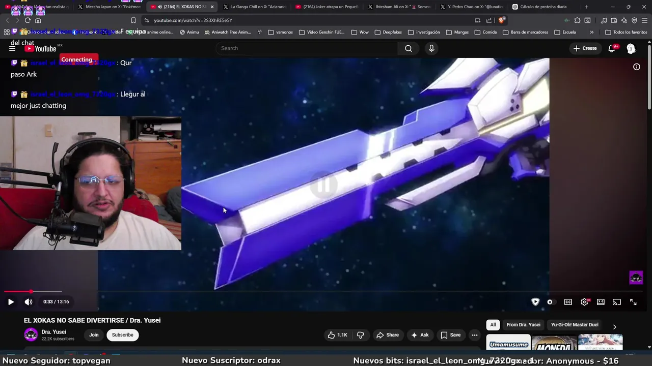652x366 pixels.
Task: Show more filter chips with the right arrow
Action: pyautogui.click(x=614, y=327)
